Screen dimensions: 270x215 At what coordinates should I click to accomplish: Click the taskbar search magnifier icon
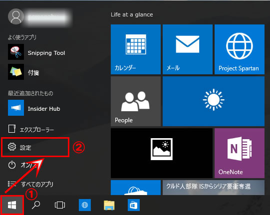(36, 205)
